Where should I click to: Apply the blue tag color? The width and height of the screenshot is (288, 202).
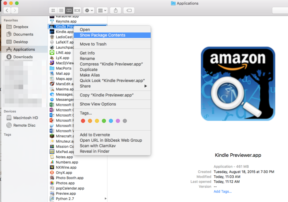(x=111, y=121)
